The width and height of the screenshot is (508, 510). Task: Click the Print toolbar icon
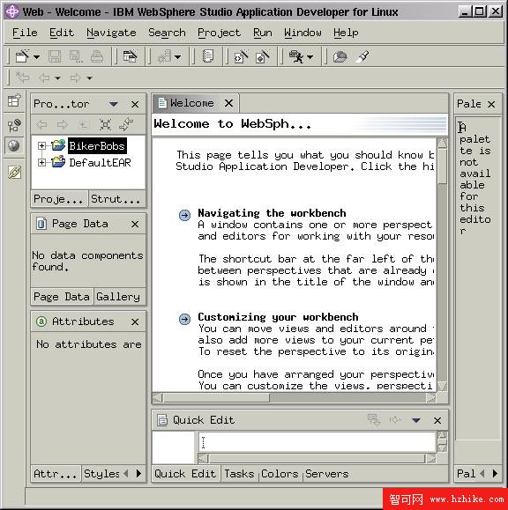pos(97,56)
